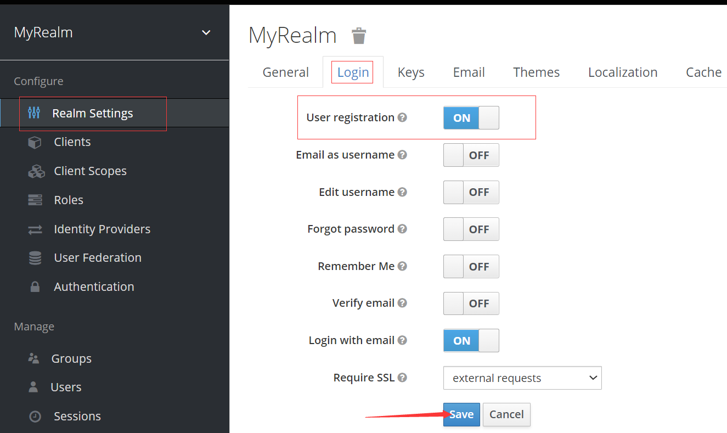The width and height of the screenshot is (727, 433).
Task: Delete realm via trash icon next to MyRealm
Action: (359, 36)
